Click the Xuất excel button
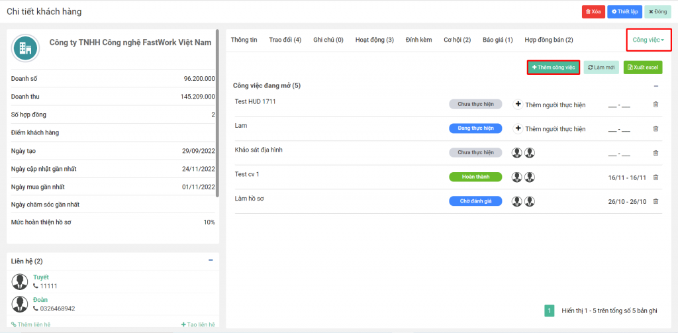Screen dimensions: 678x333 [642, 68]
